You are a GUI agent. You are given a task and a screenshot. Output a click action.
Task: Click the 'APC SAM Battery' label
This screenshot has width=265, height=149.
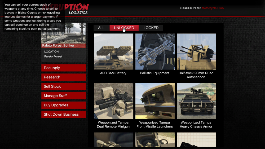(113, 73)
